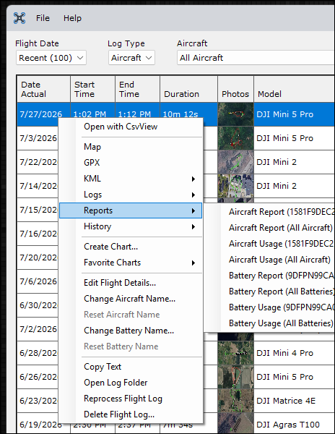Choose Edit Flight Details...

point(131,283)
